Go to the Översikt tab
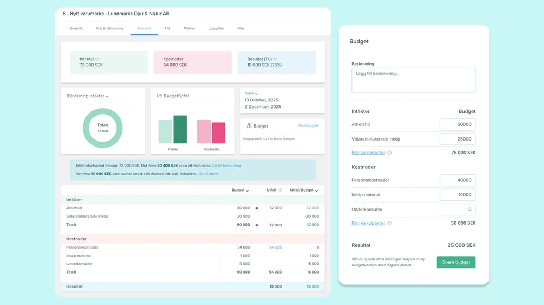This screenshot has width=544, height=305. [x=76, y=28]
